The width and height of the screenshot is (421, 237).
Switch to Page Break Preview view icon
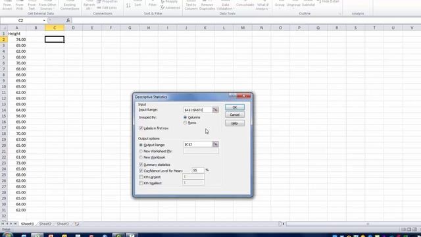(x=414, y=230)
